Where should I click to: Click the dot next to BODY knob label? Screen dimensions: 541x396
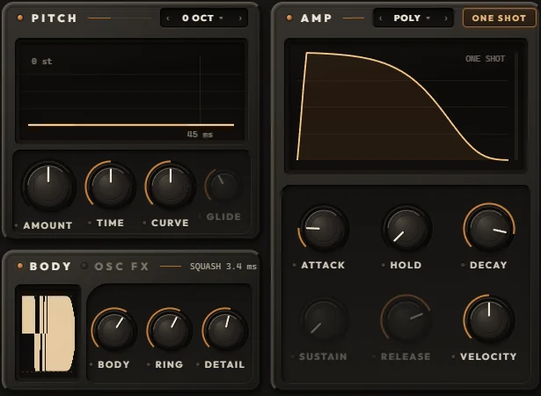91,364
